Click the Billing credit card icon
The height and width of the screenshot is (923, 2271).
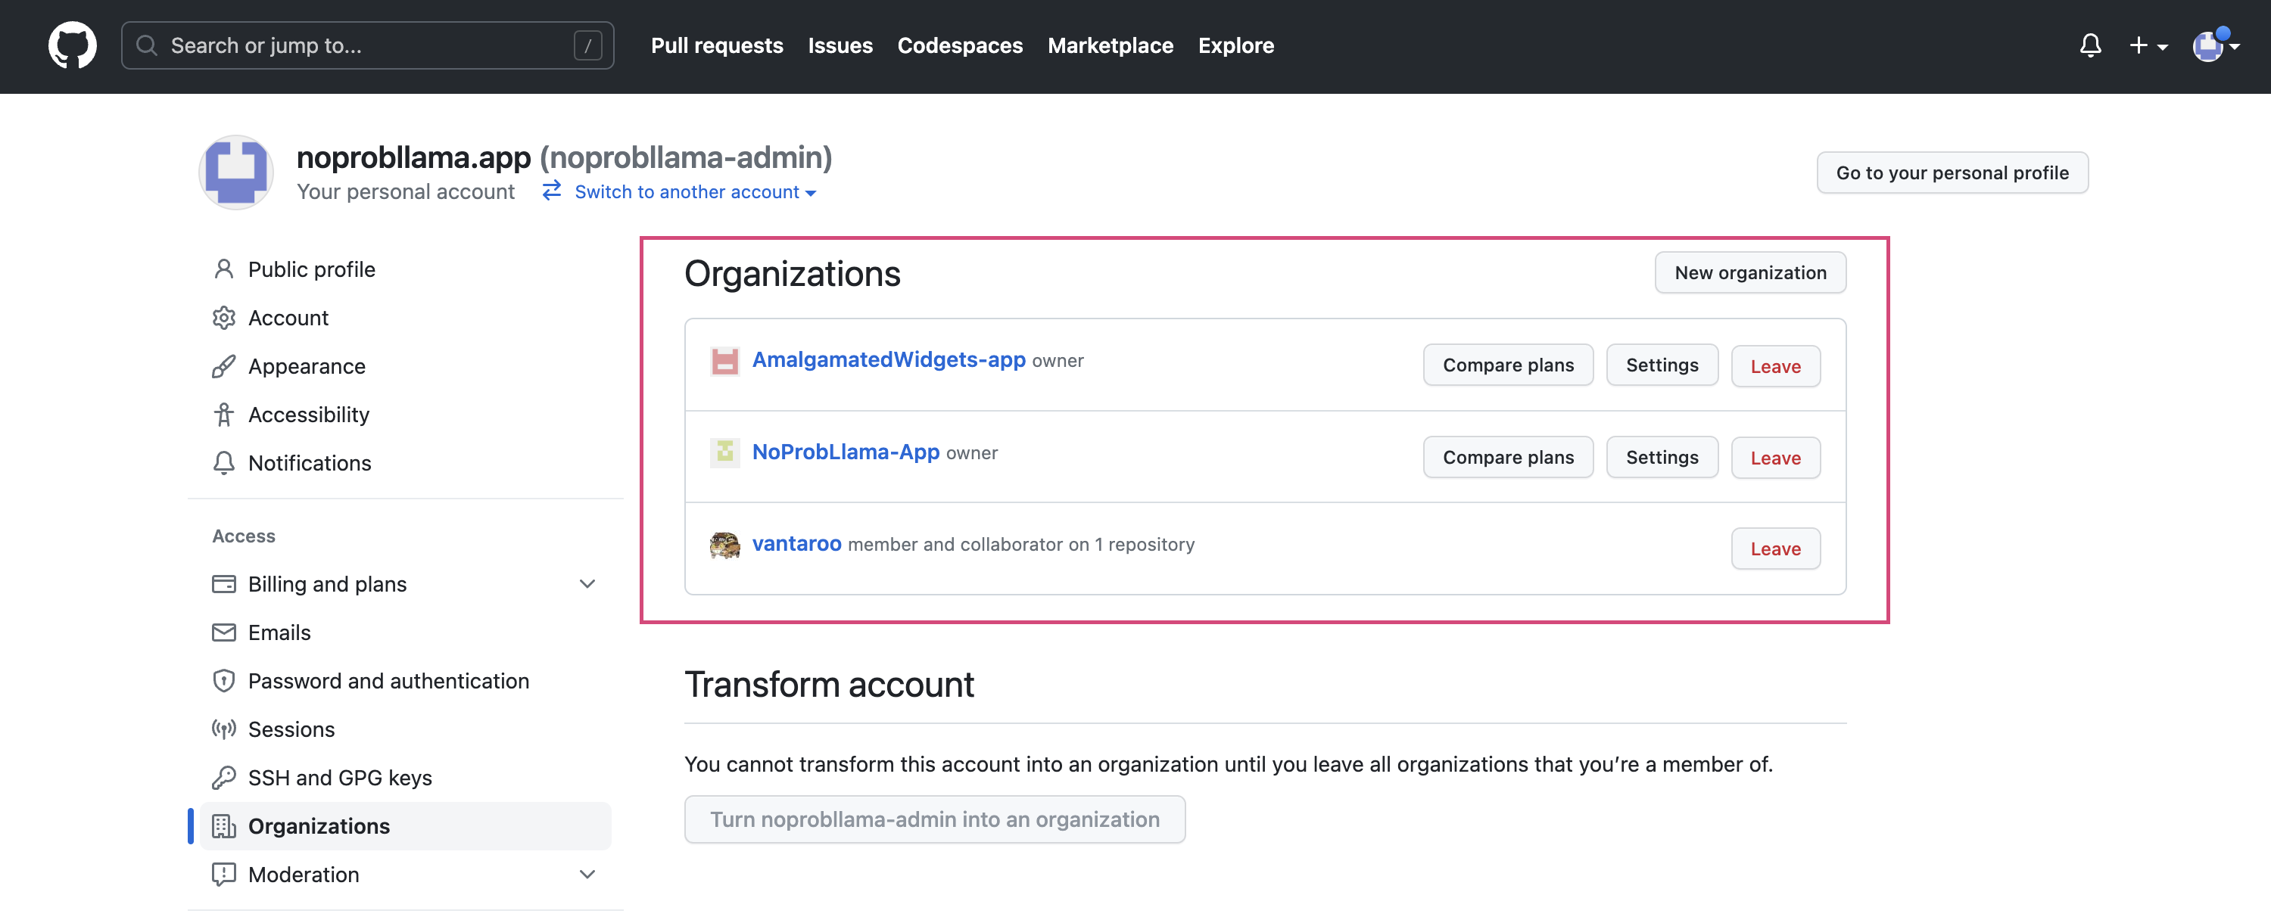pyautogui.click(x=224, y=584)
